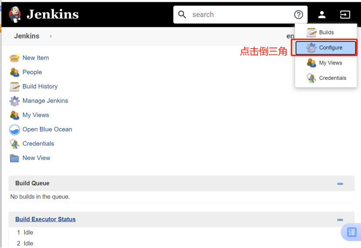Click the sidebar Credentials keys icon
The height and width of the screenshot is (248, 361).
14,144
